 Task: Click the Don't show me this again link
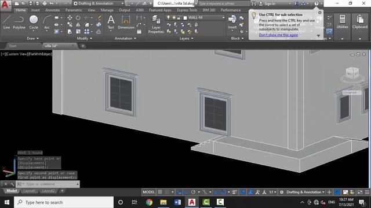pos(278,35)
